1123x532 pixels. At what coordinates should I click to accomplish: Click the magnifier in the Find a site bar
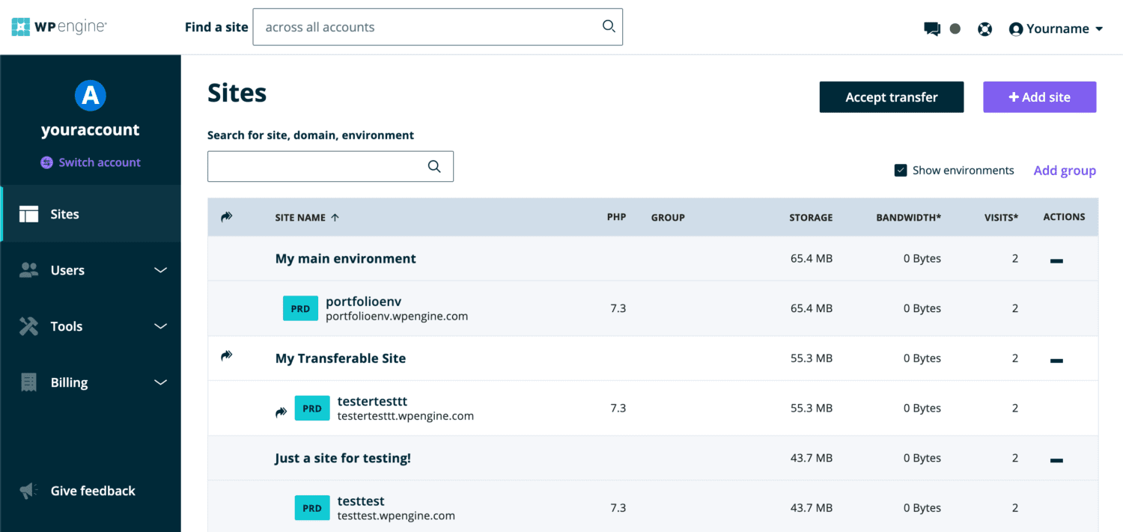coord(607,26)
